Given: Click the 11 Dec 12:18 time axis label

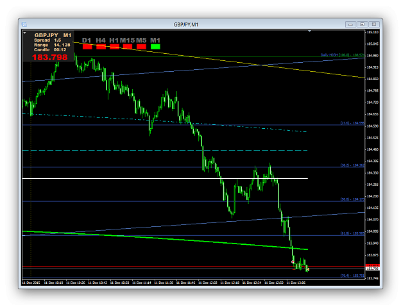Looking at the screenshot, I should tap(230, 283).
